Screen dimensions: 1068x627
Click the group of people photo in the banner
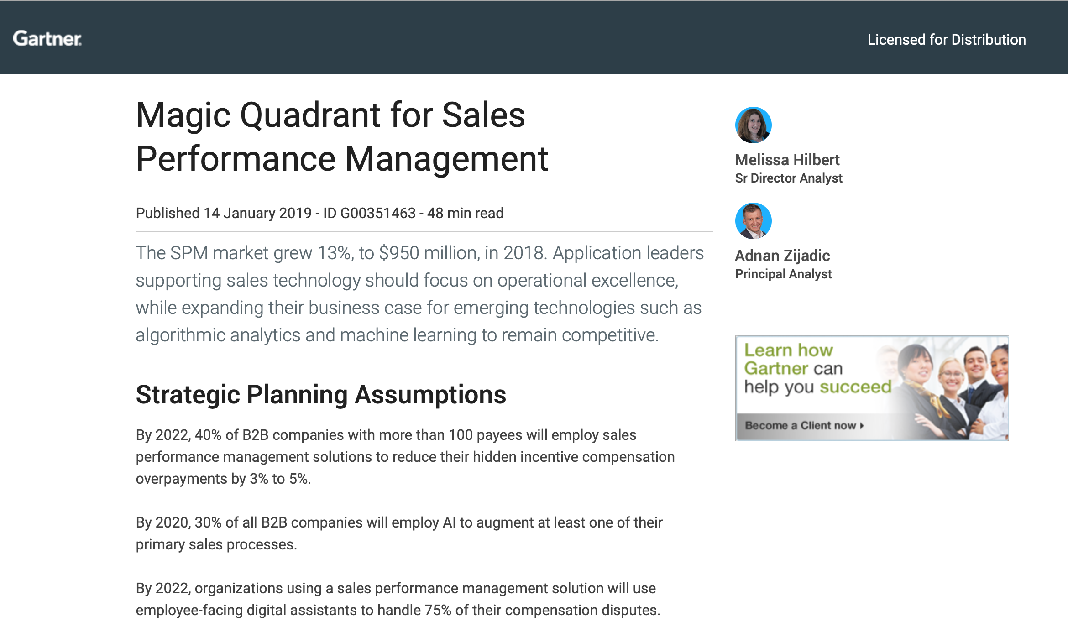coord(949,389)
